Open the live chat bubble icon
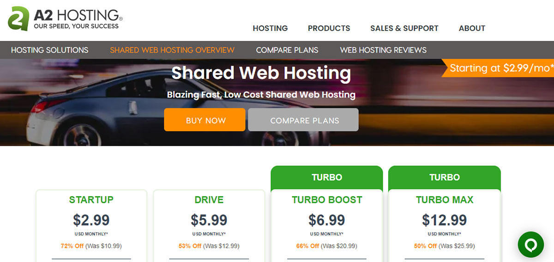554x262 pixels. pos(530,244)
